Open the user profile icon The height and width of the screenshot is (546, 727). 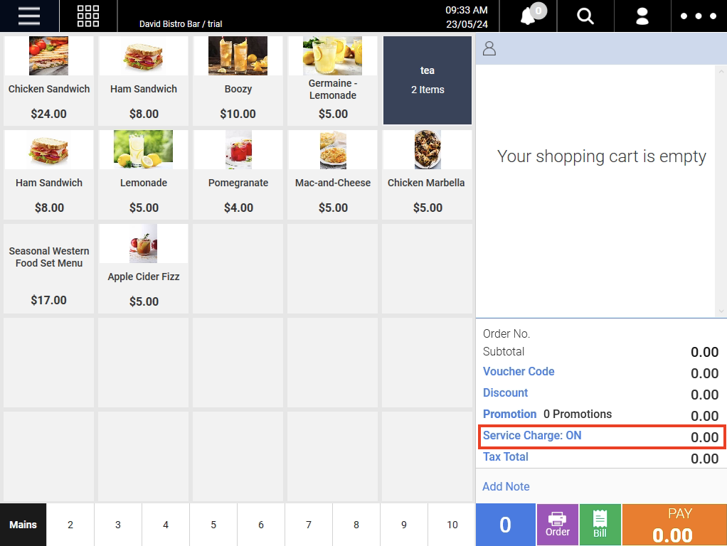pyautogui.click(x=642, y=16)
